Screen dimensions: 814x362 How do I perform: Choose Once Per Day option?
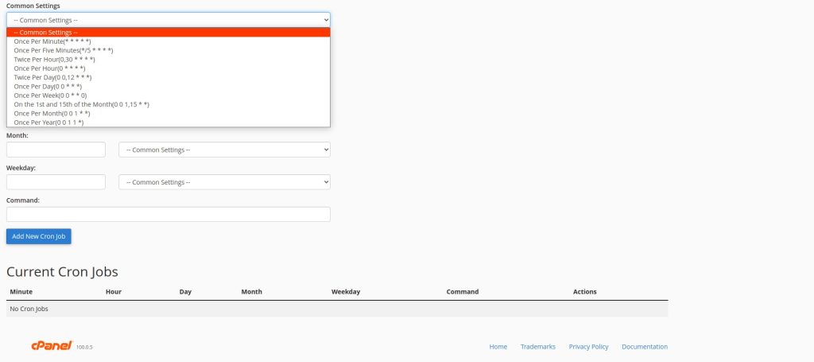pyautogui.click(x=48, y=86)
